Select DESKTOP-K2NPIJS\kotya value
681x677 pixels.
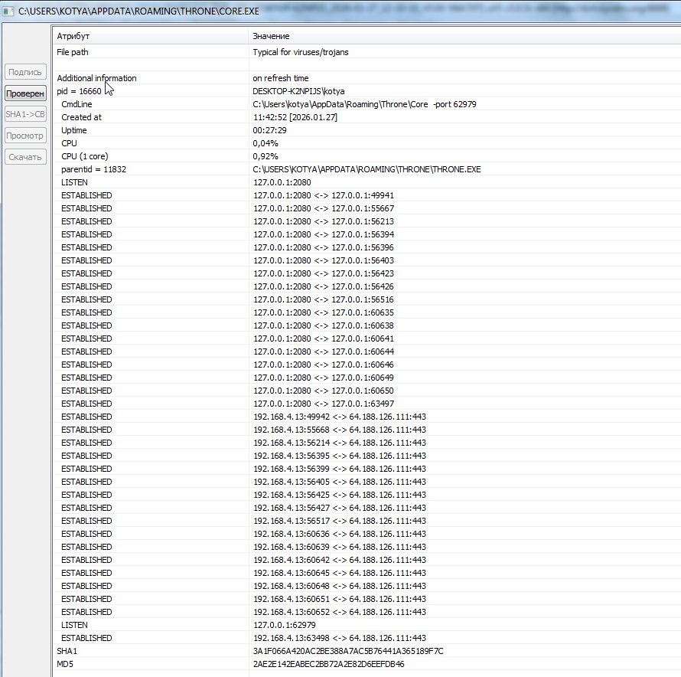pos(299,91)
